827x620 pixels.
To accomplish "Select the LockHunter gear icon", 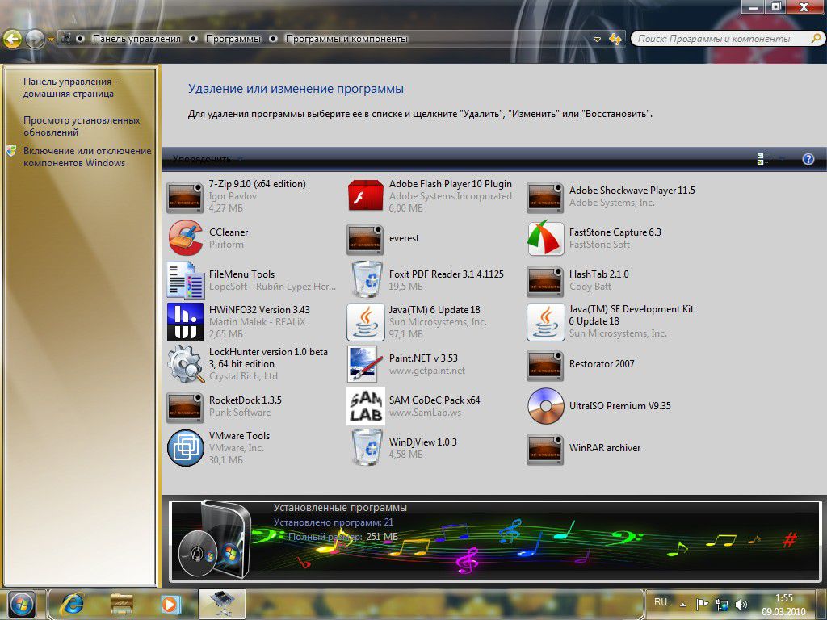I will coord(185,364).
